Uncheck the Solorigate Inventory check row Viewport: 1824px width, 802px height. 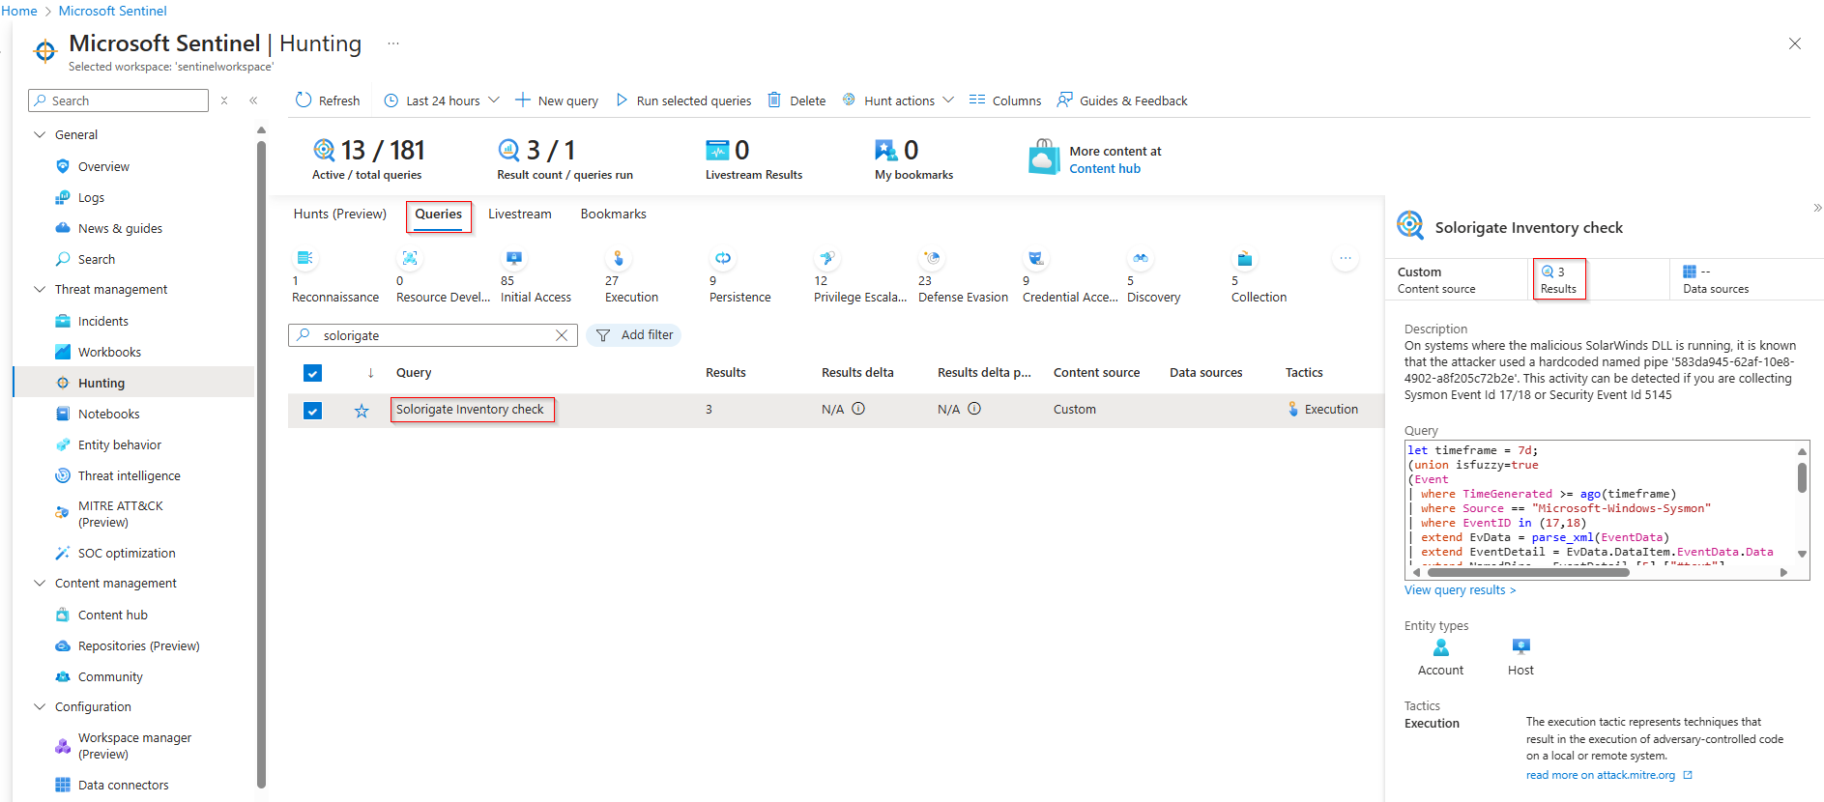click(x=312, y=411)
